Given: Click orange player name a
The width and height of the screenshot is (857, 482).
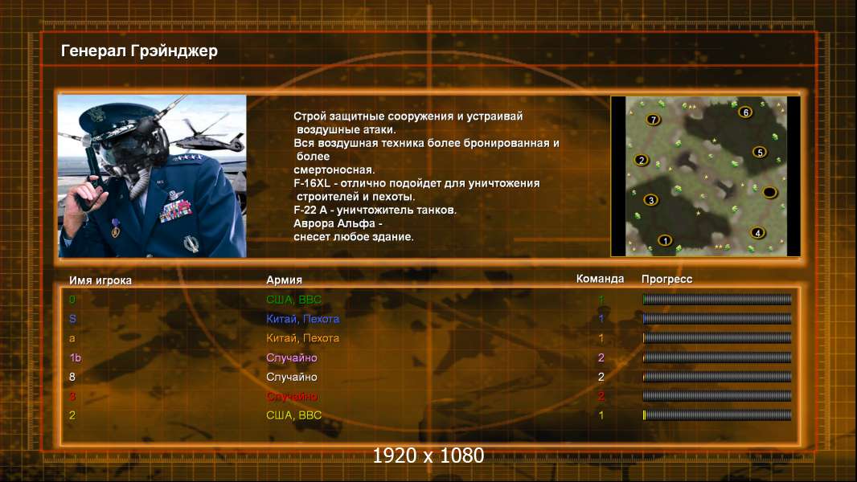Looking at the screenshot, I should 72,338.
